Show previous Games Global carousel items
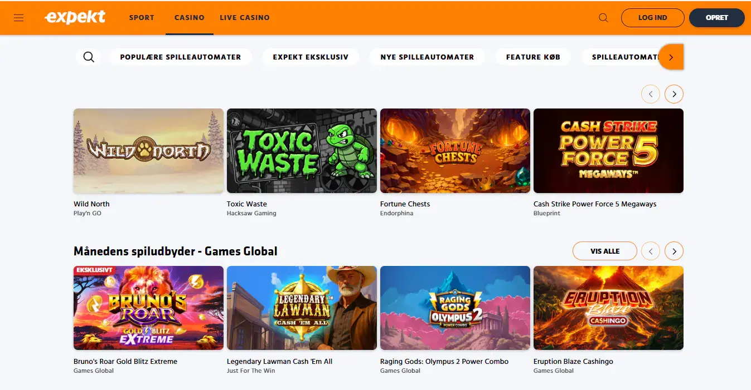 click(651, 251)
